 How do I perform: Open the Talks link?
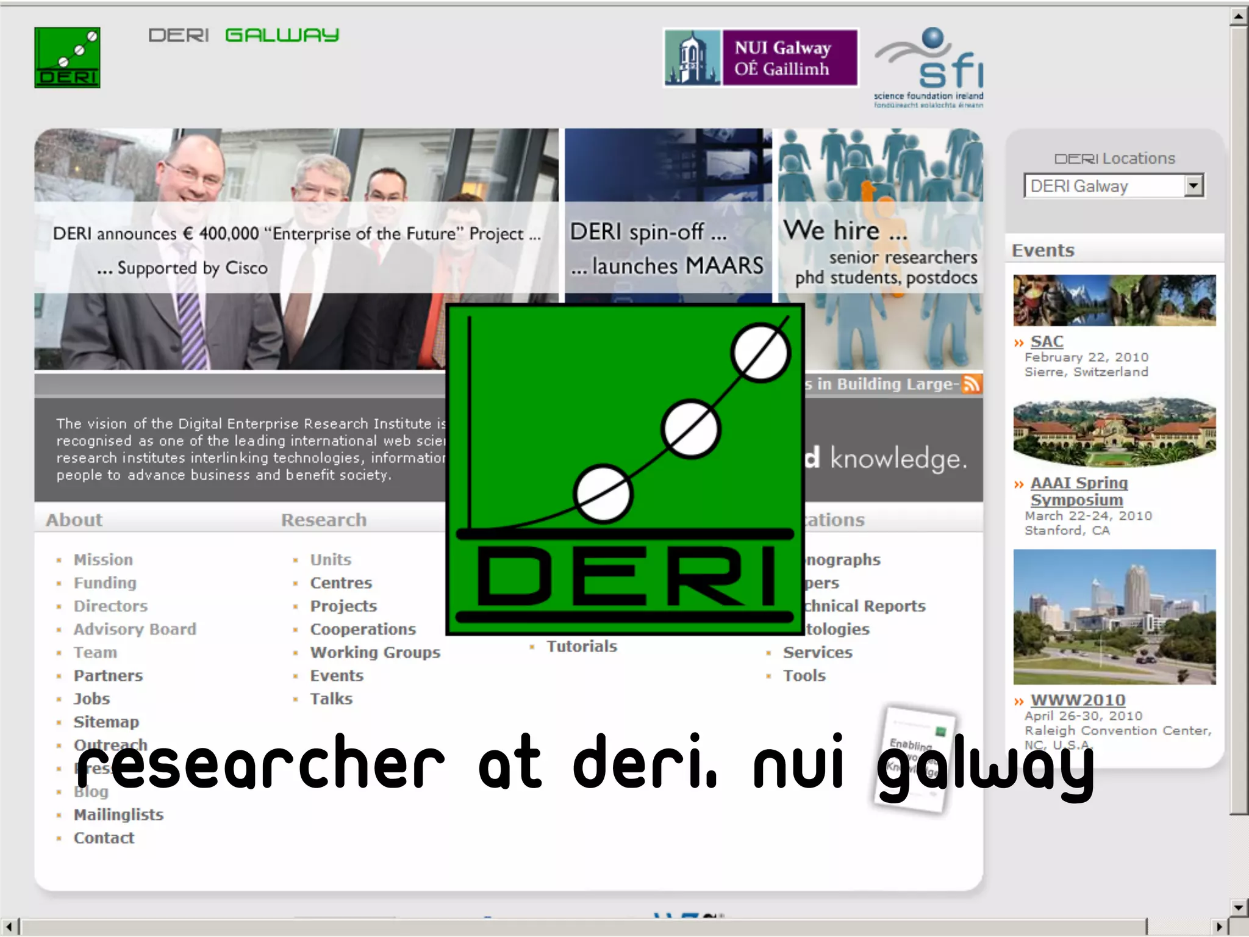(331, 698)
